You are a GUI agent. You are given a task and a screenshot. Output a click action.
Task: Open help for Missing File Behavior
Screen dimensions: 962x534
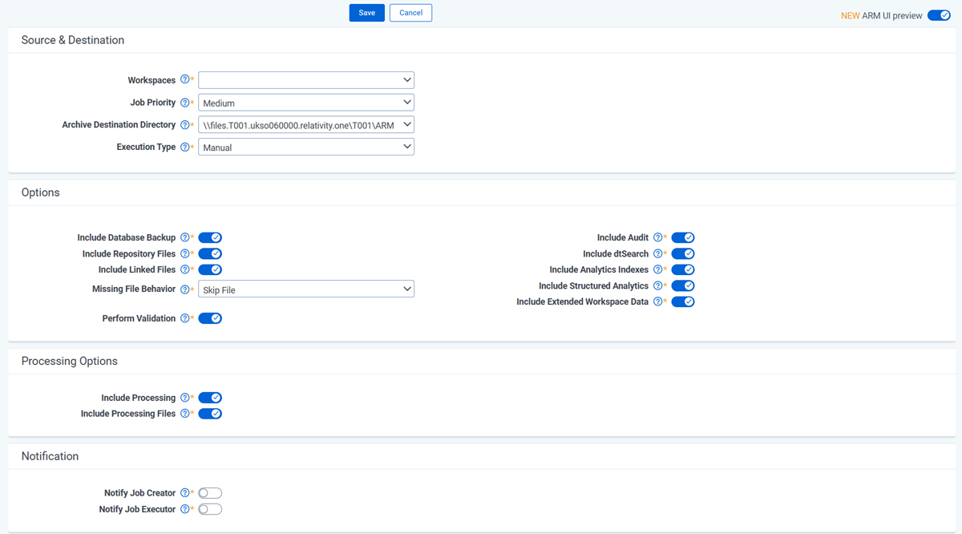tap(185, 289)
